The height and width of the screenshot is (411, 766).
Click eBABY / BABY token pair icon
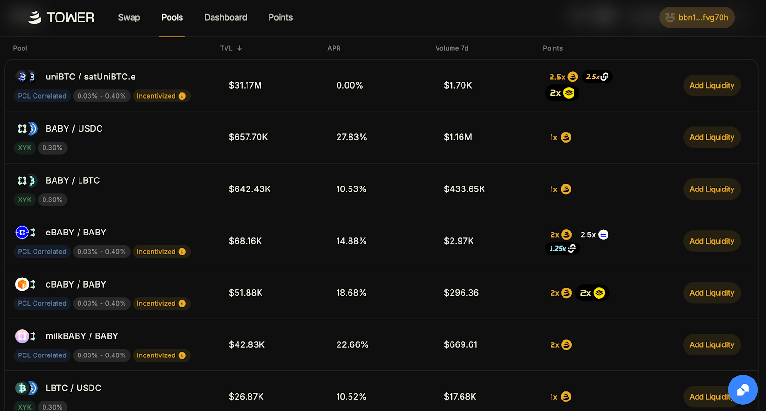26,232
